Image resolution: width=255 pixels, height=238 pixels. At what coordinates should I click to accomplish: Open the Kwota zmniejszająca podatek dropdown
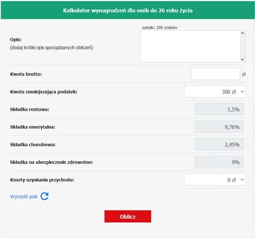point(215,92)
